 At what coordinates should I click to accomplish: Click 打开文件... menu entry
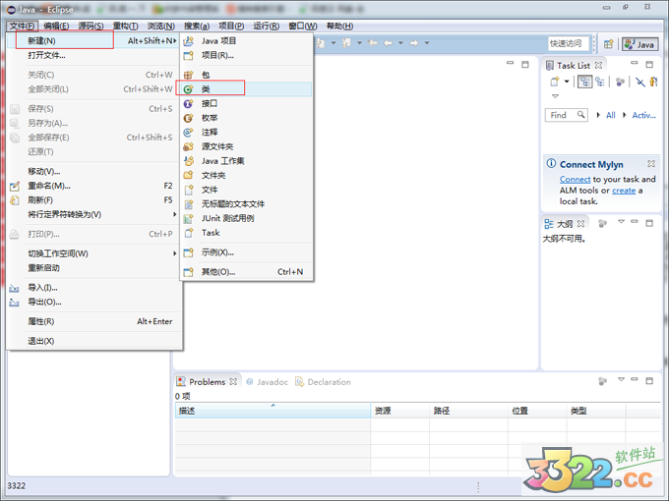coord(93,55)
